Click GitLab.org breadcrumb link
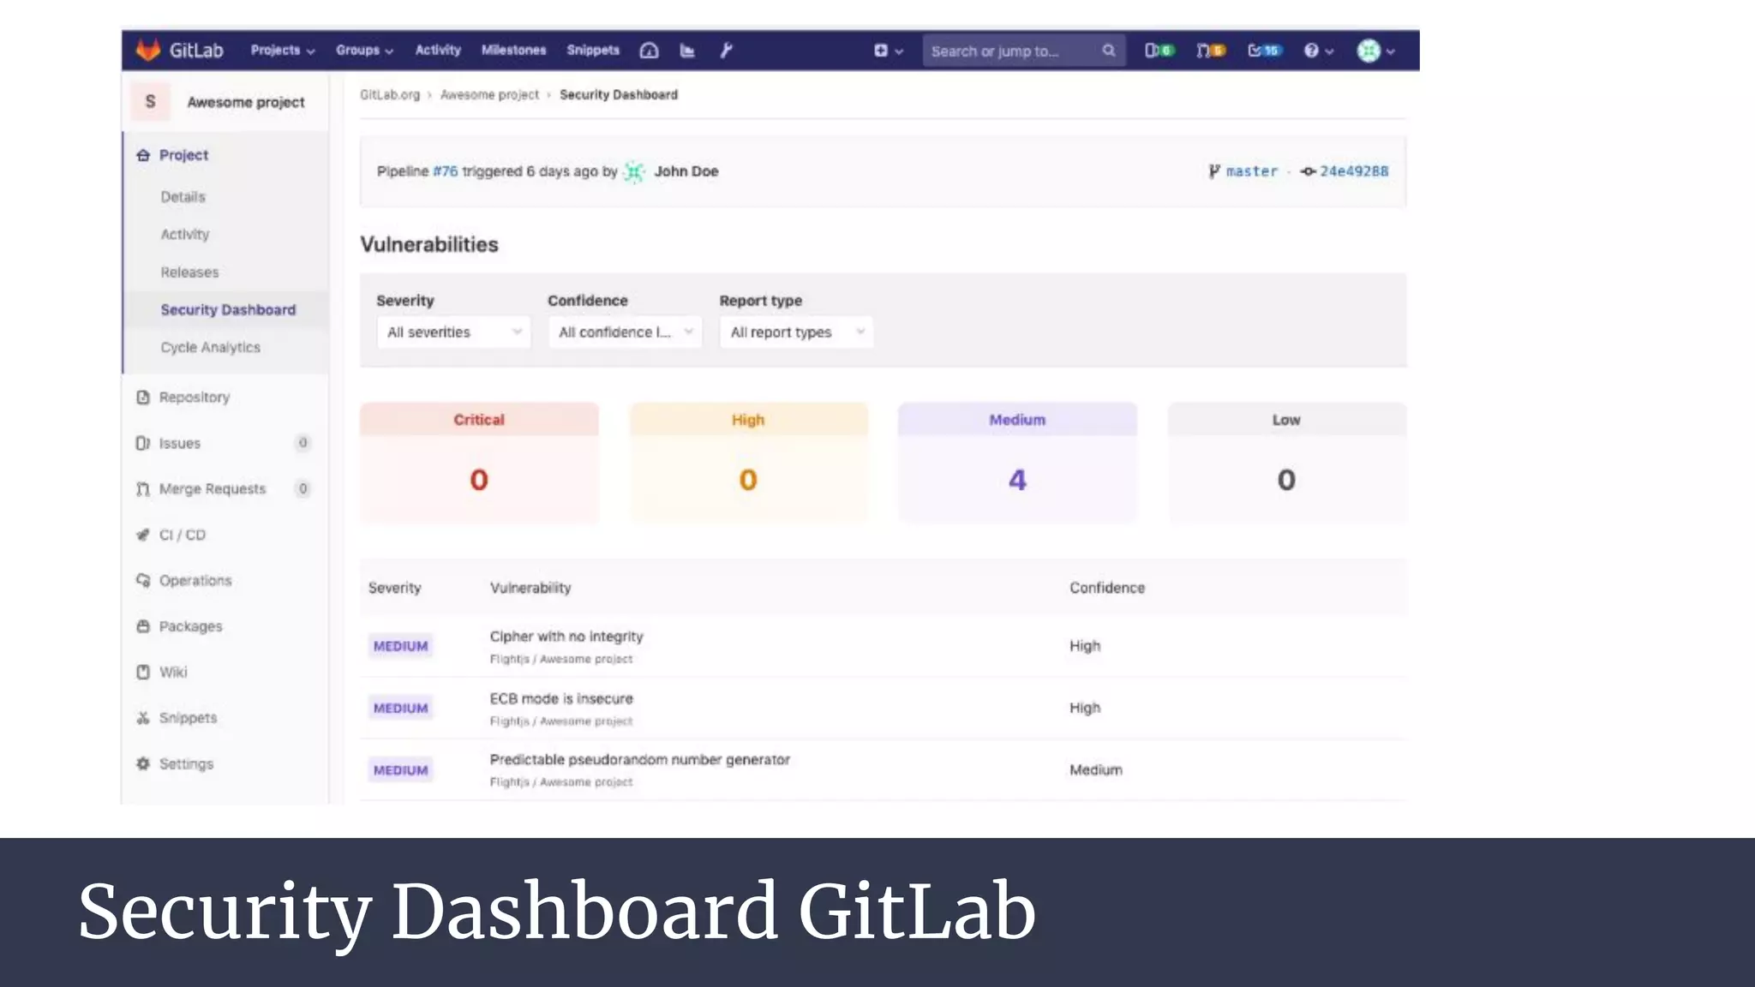This screenshot has width=1755, height=987. (x=390, y=95)
